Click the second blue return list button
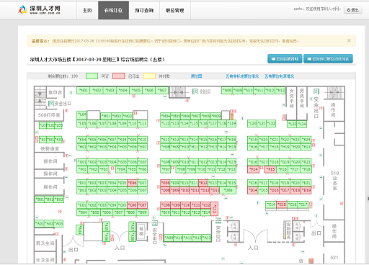Screen dimensions: 369x265 tap(328, 59)
